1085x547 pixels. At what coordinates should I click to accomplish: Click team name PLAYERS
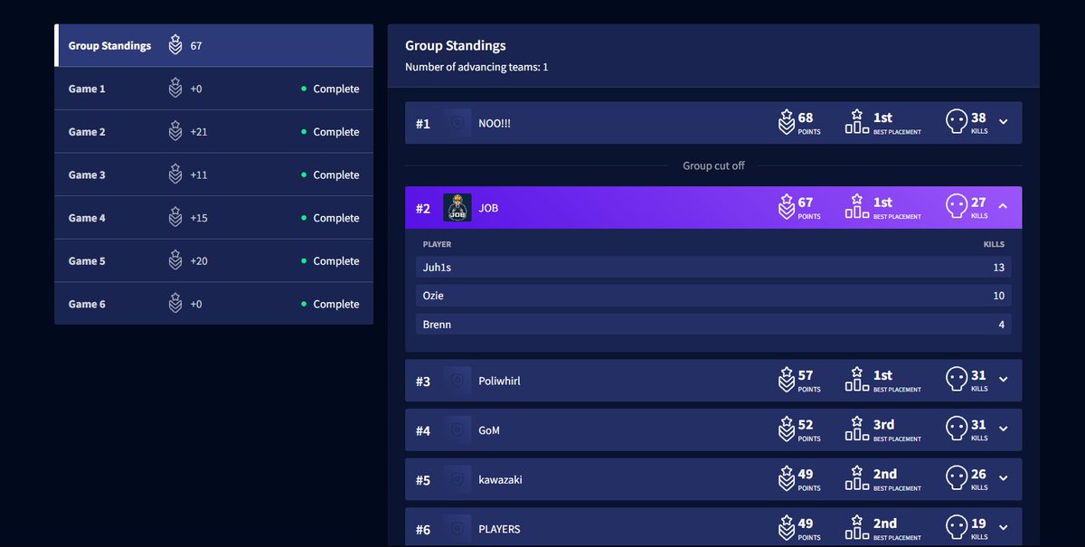click(499, 529)
